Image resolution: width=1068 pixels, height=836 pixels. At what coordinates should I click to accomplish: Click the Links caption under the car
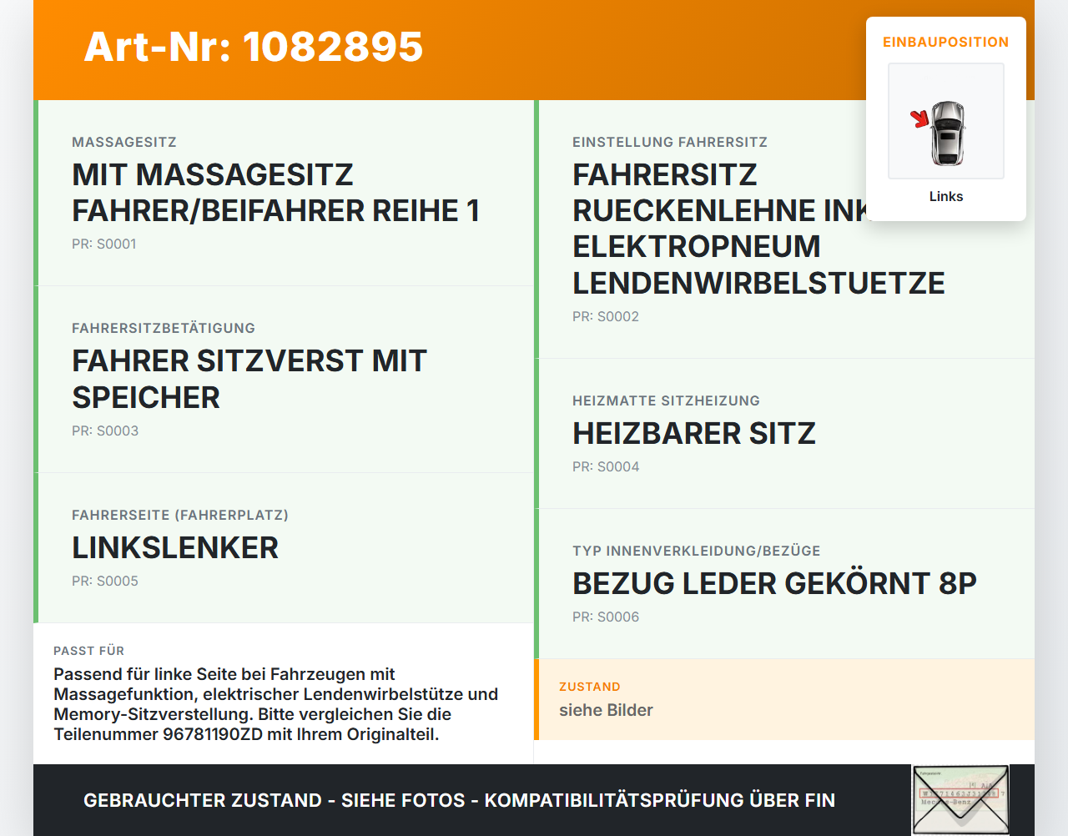pos(946,196)
